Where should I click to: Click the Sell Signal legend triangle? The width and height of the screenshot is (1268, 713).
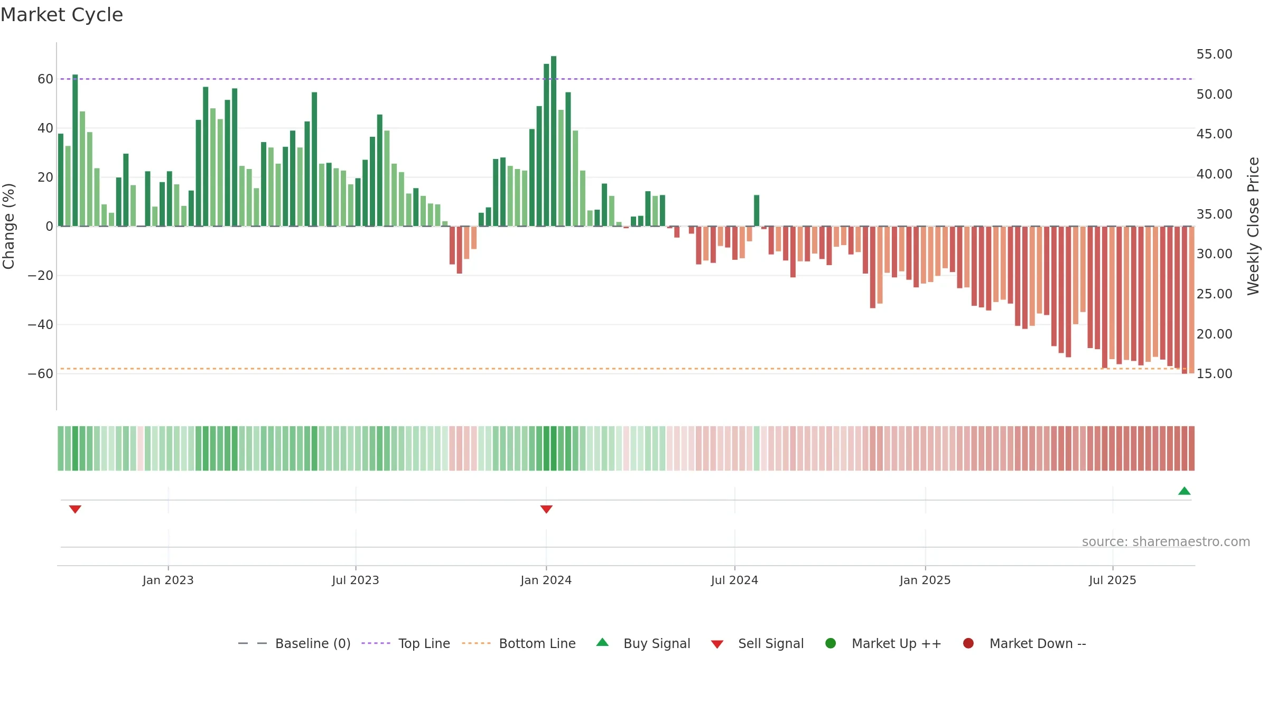click(717, 644)
